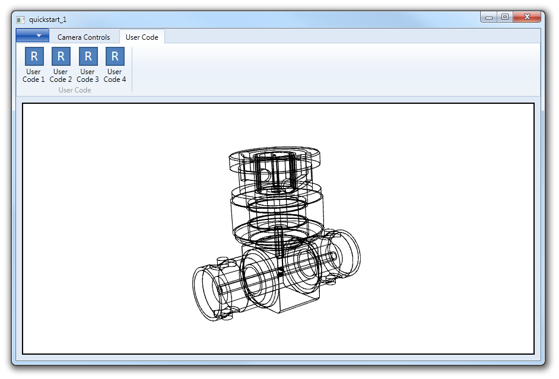Select the User Code ribbon tab
Viewport: 559px width, 379px height.
tap(142, 37)
